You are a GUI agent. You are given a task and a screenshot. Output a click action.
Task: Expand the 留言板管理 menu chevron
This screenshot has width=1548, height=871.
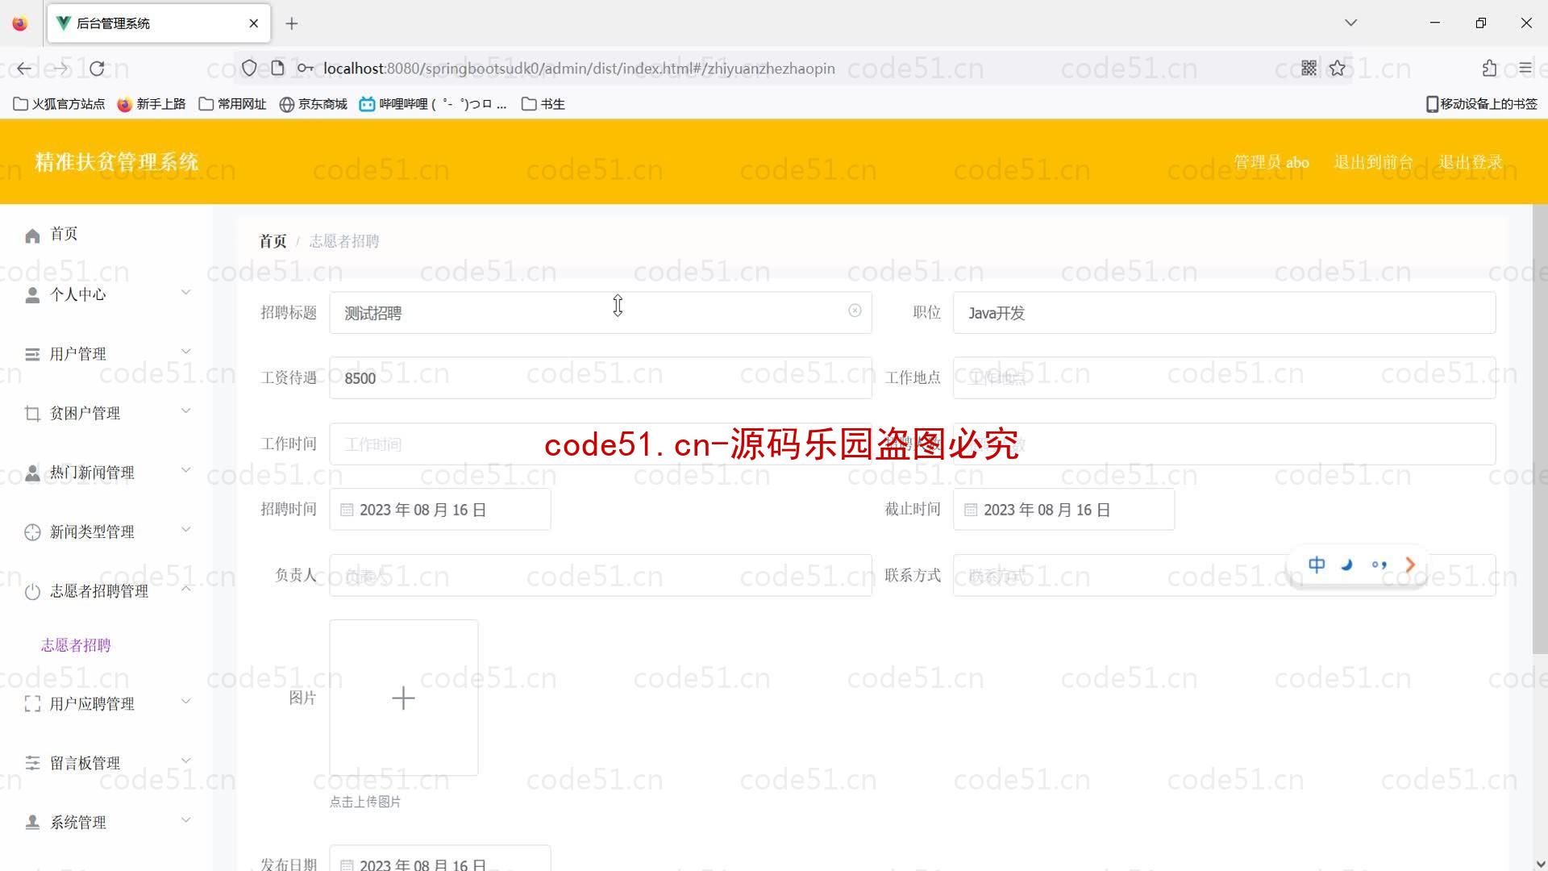[x=185, y=760]
